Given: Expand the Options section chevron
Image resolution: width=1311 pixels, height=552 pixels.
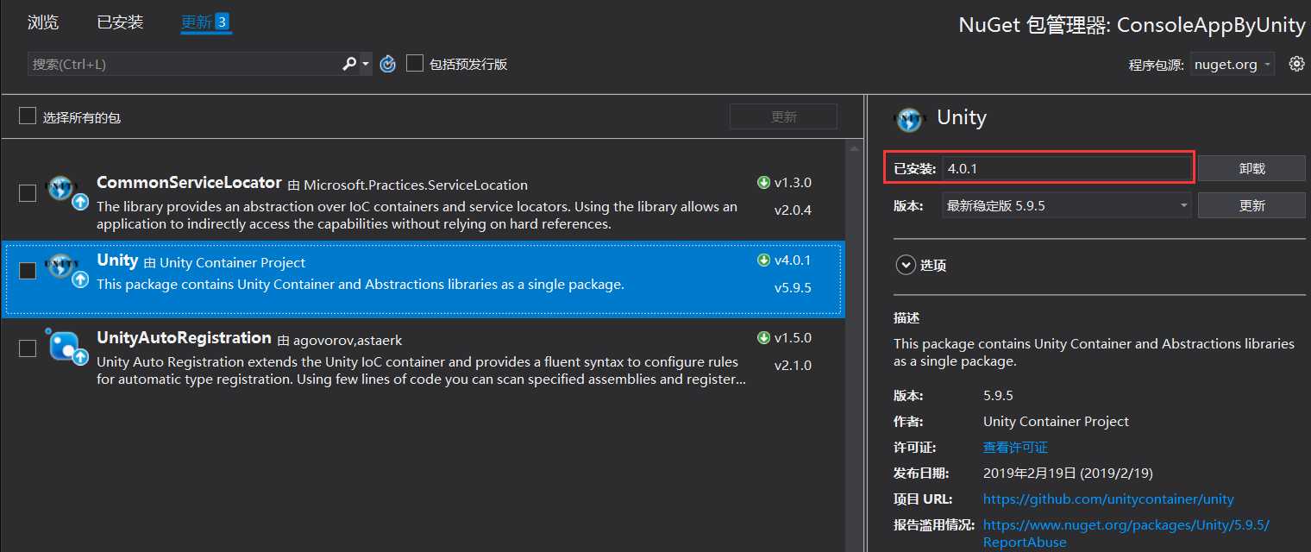Looking at the screenshot, I should 906,265.
